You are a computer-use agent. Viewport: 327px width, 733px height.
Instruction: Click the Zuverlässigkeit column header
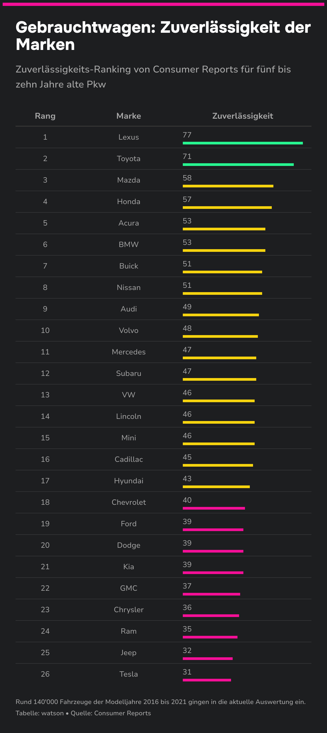[243, 116]
